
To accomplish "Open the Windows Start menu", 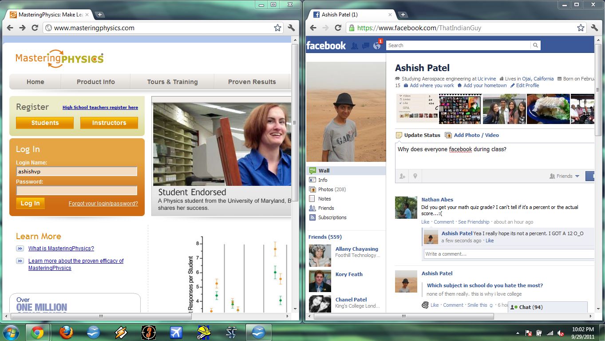I will [11, 332].
